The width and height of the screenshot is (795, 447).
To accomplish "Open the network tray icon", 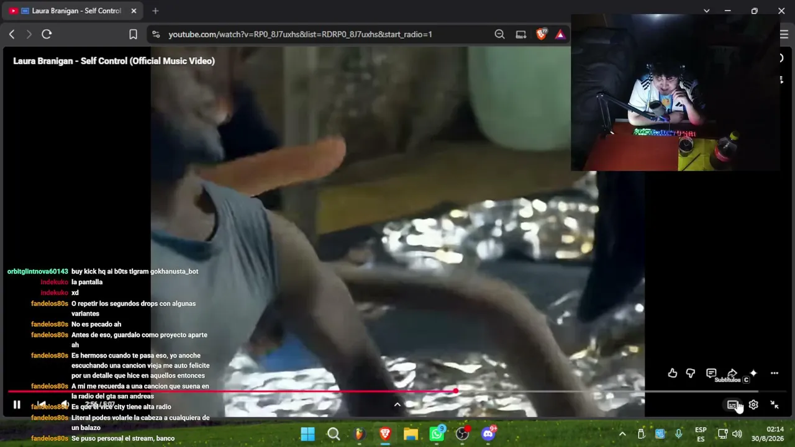I will [723, 434].
